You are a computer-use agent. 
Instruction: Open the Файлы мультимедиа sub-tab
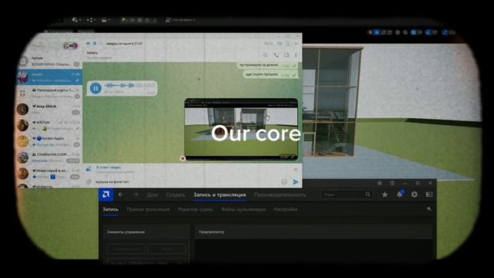tap(243, 209)
